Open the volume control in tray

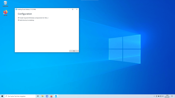coord(163,96)
